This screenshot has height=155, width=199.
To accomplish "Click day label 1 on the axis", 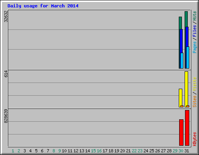I will [13, 151].
